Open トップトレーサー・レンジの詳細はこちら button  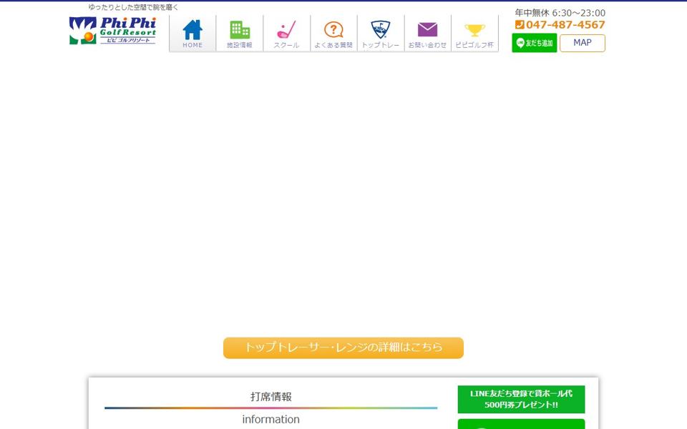point(343,347)
